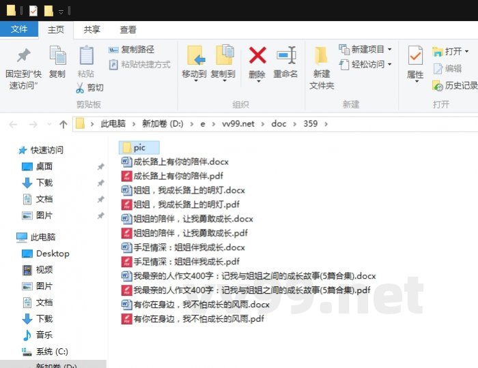Select file 姐姐的陪伴，让我勇敢成长.pdf

[x=184, y=233]
